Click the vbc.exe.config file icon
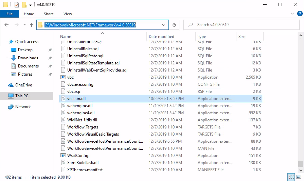This screenshot has height=181, width=304. 63,84
